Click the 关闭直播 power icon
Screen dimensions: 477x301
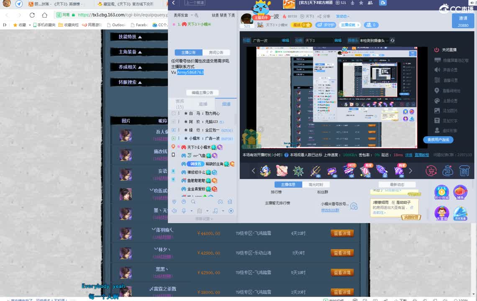(x=437, y=50)
